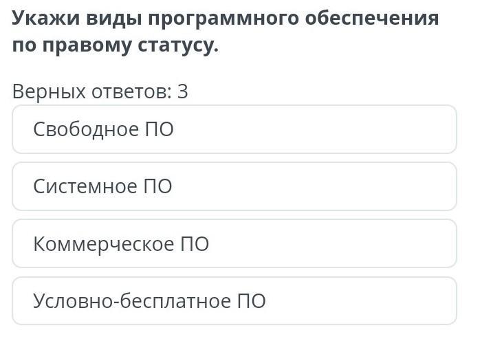Select the Свободное ПО answer option

(x=234, y=129)
